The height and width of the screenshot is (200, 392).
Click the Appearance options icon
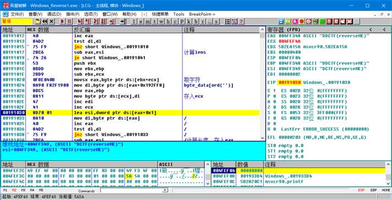coord(234,21)
